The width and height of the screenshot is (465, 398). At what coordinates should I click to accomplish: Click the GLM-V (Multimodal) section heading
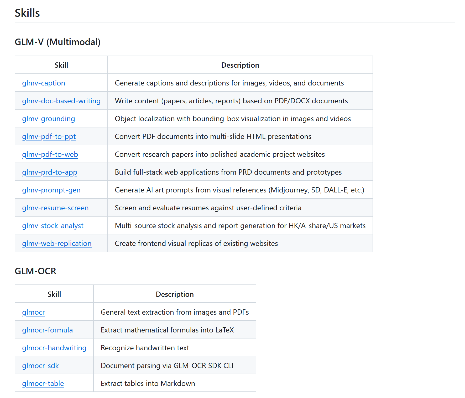point(58,42)
